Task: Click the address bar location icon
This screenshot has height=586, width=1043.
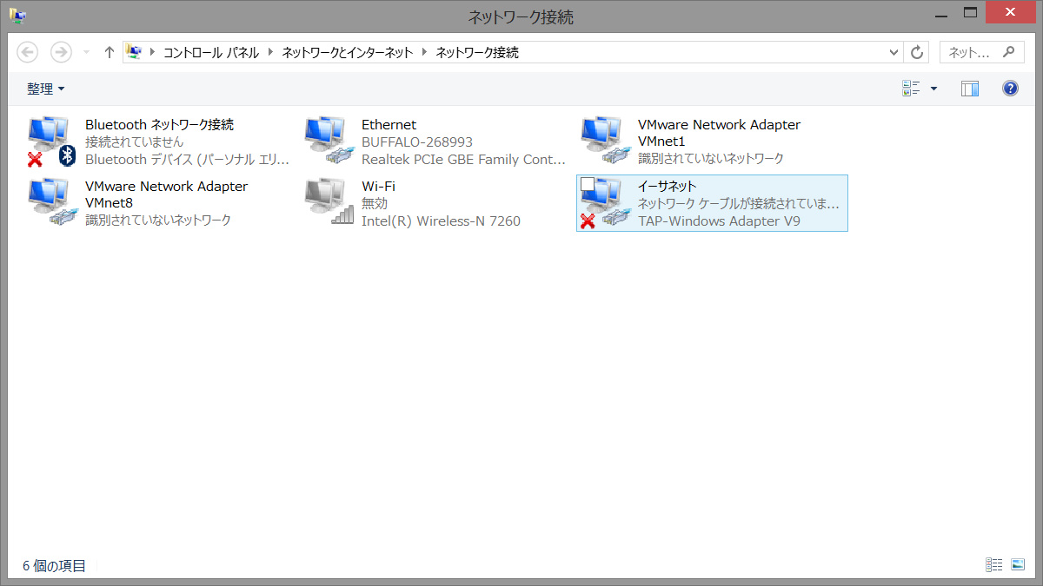Action: coord(134,52)
